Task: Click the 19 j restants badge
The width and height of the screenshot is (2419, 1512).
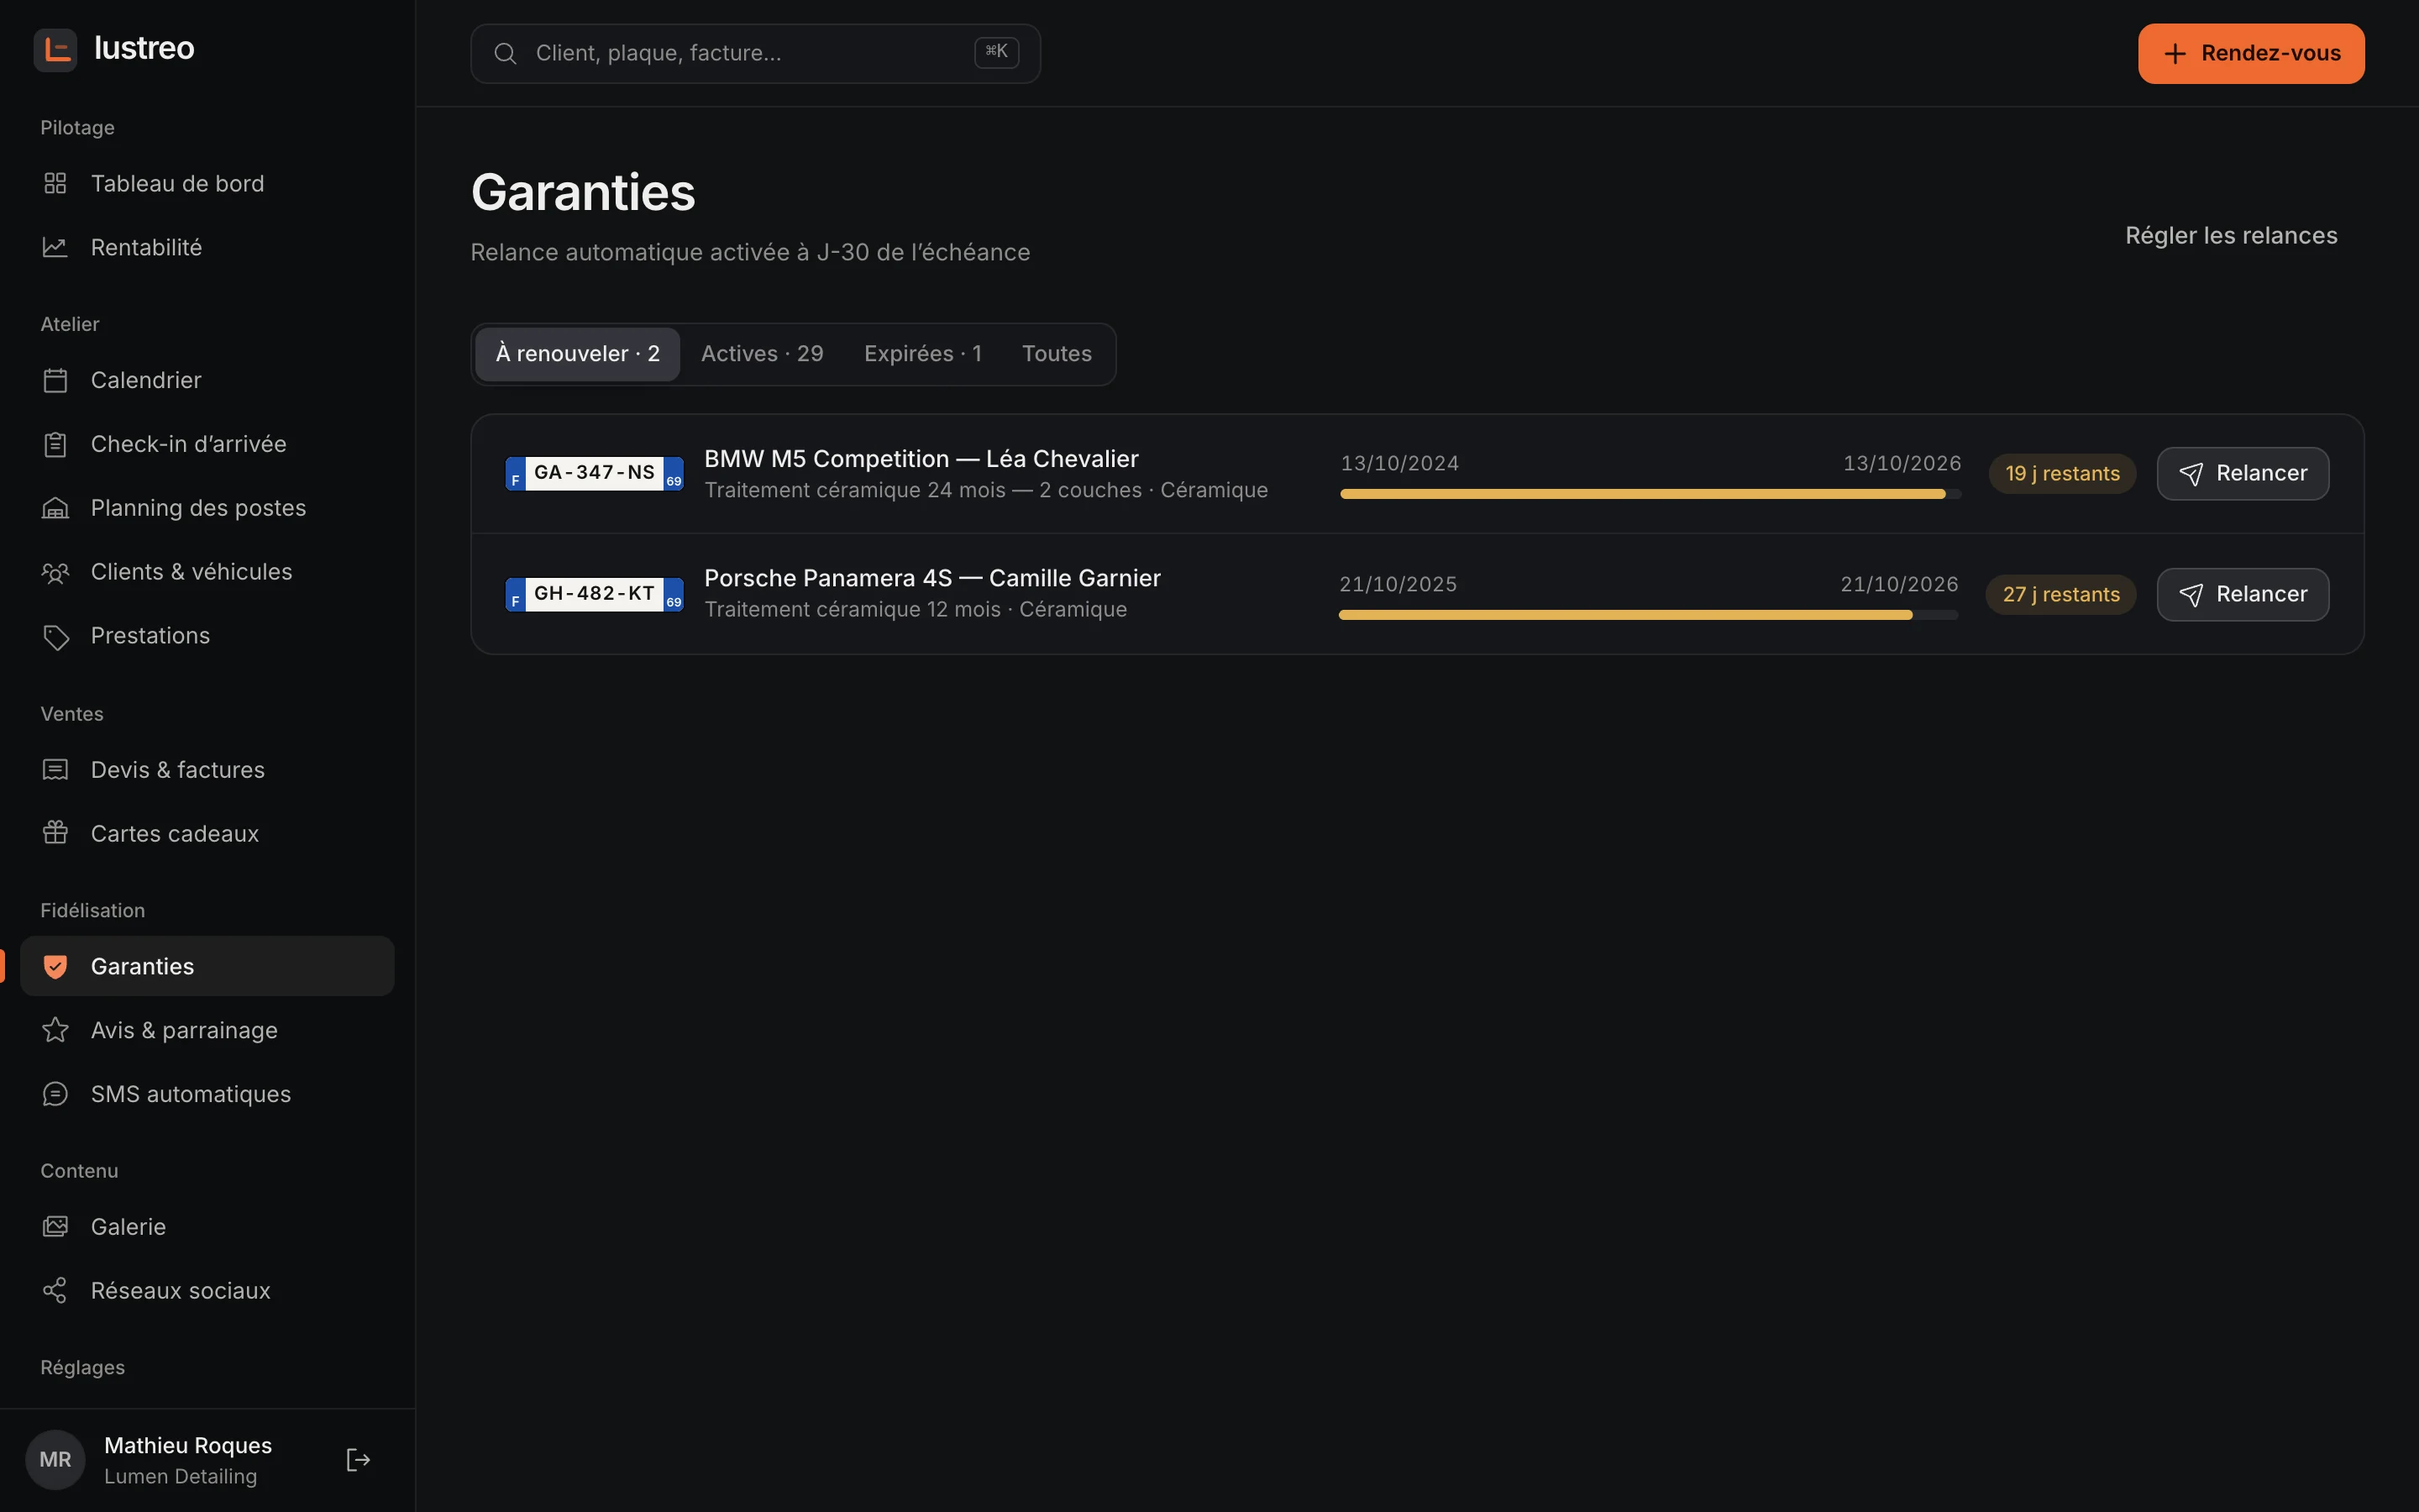Action: (2062, 474)
